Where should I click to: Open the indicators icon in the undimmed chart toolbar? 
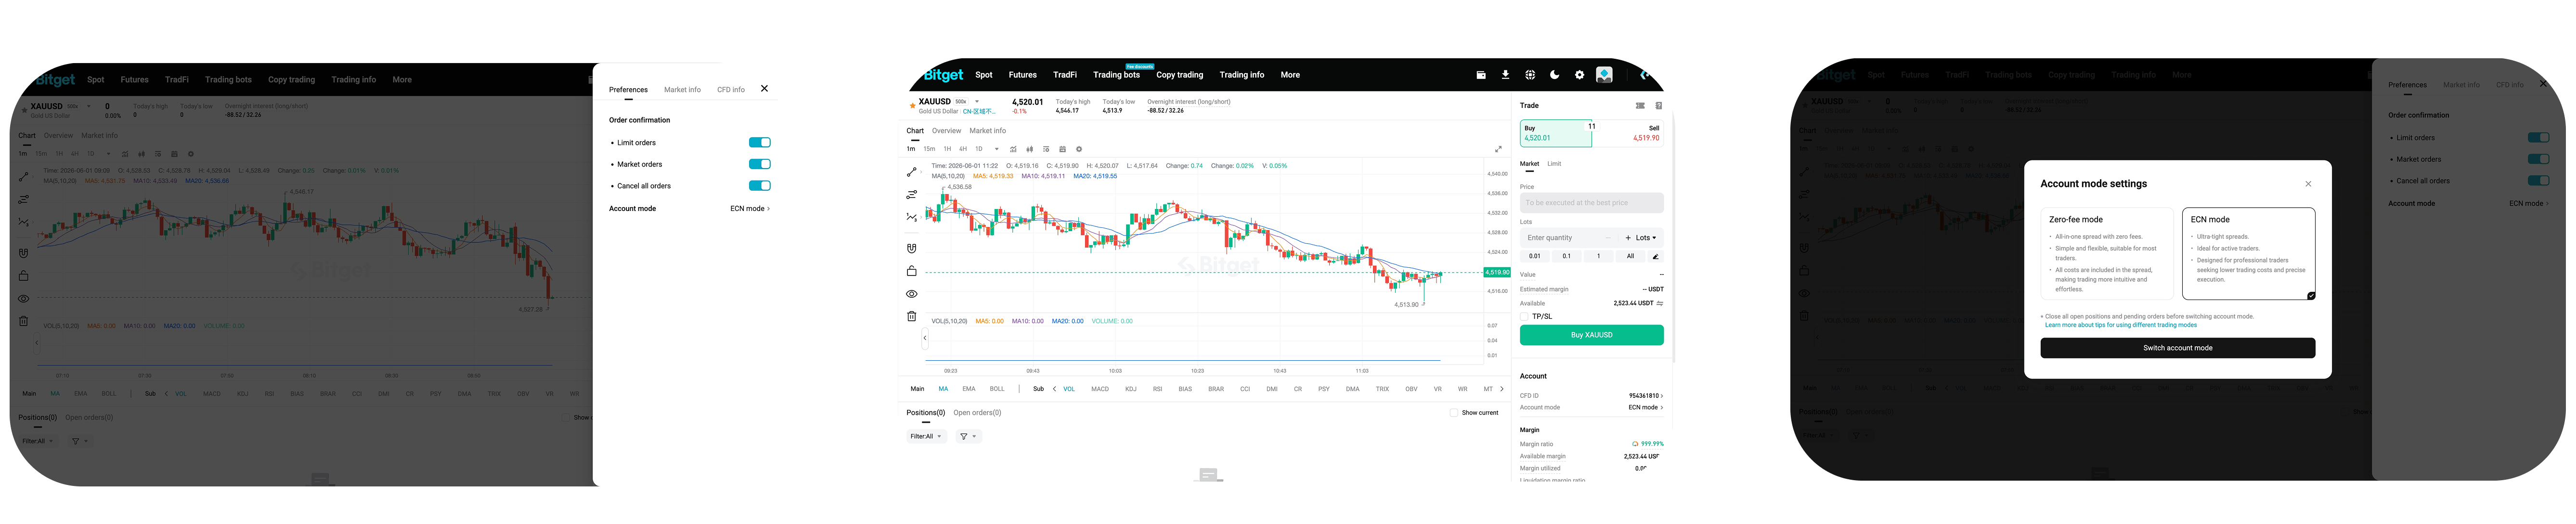1013,149
